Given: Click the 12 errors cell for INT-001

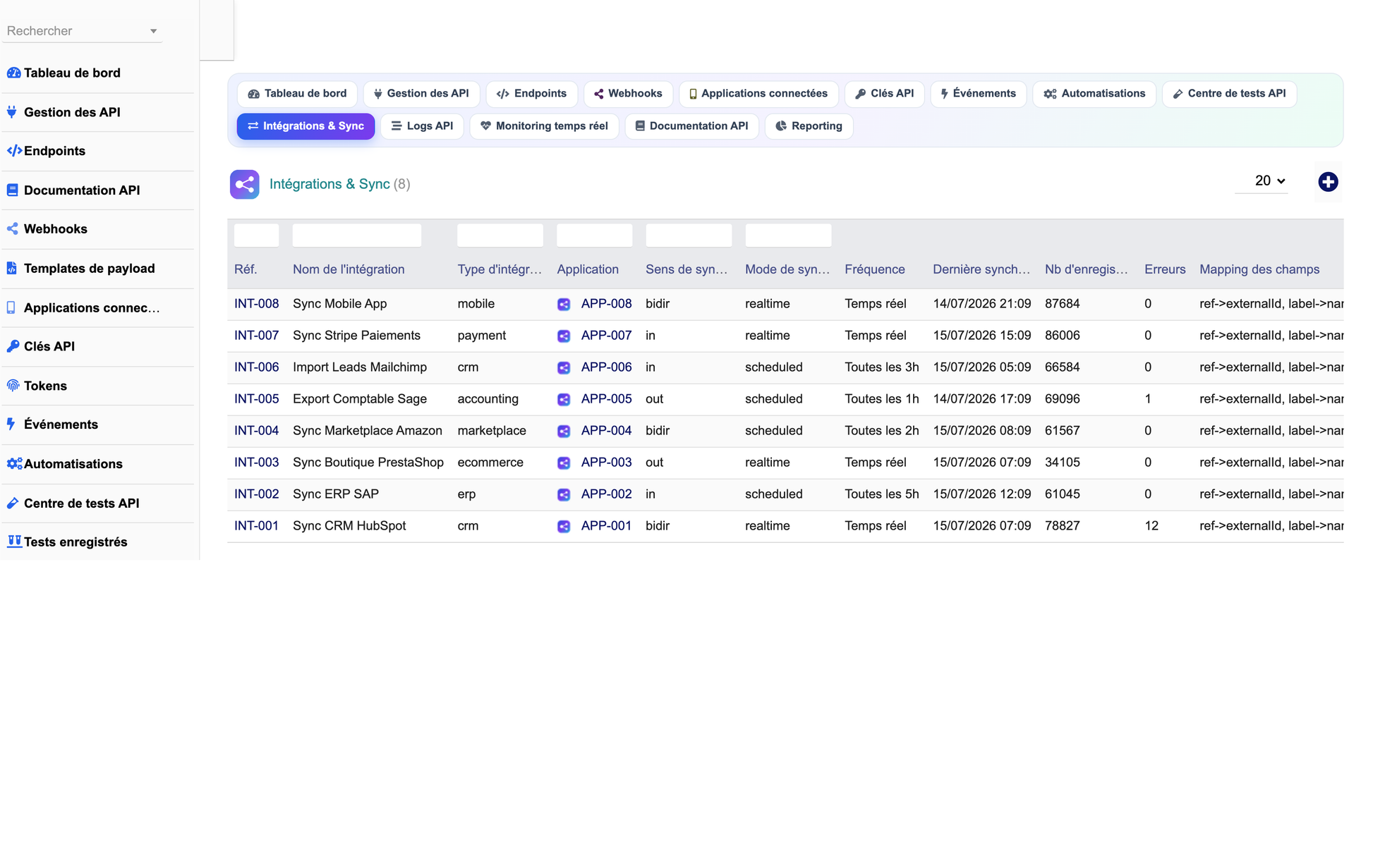Looking at the screenshot, I should tap(1151, 526).
